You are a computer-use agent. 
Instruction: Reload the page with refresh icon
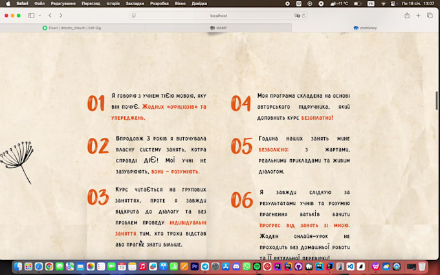pos(303,16)
